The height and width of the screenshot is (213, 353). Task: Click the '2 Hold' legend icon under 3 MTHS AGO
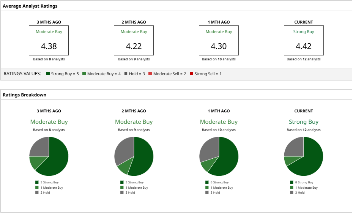37,192
